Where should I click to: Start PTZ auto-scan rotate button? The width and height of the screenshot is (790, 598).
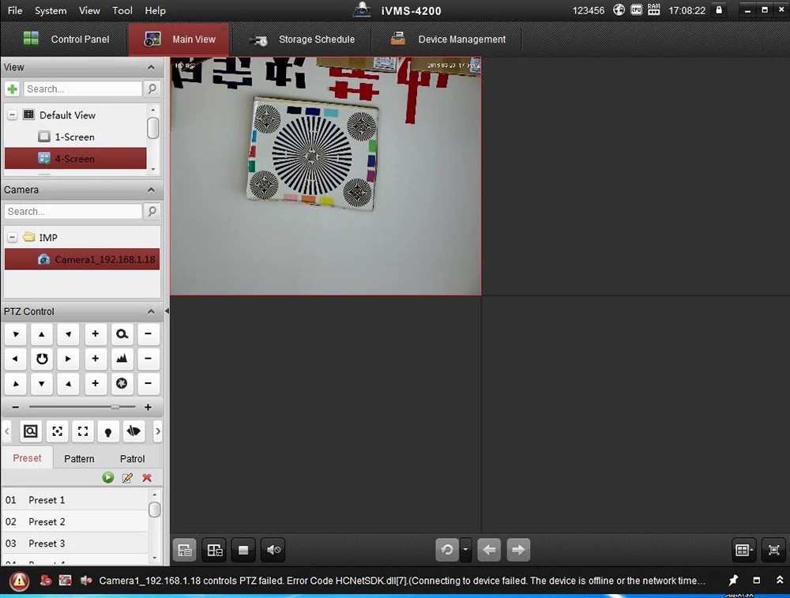[x=42, y=359]
